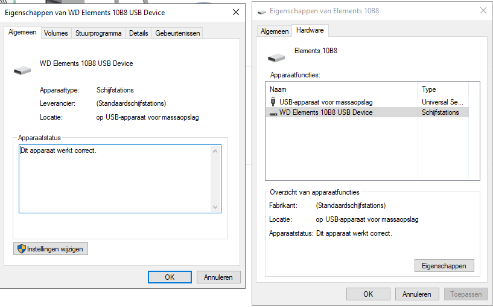This screenshot has height=307, width=493.
Task: Switch to the Volumes tab
Action: [56, 33]
